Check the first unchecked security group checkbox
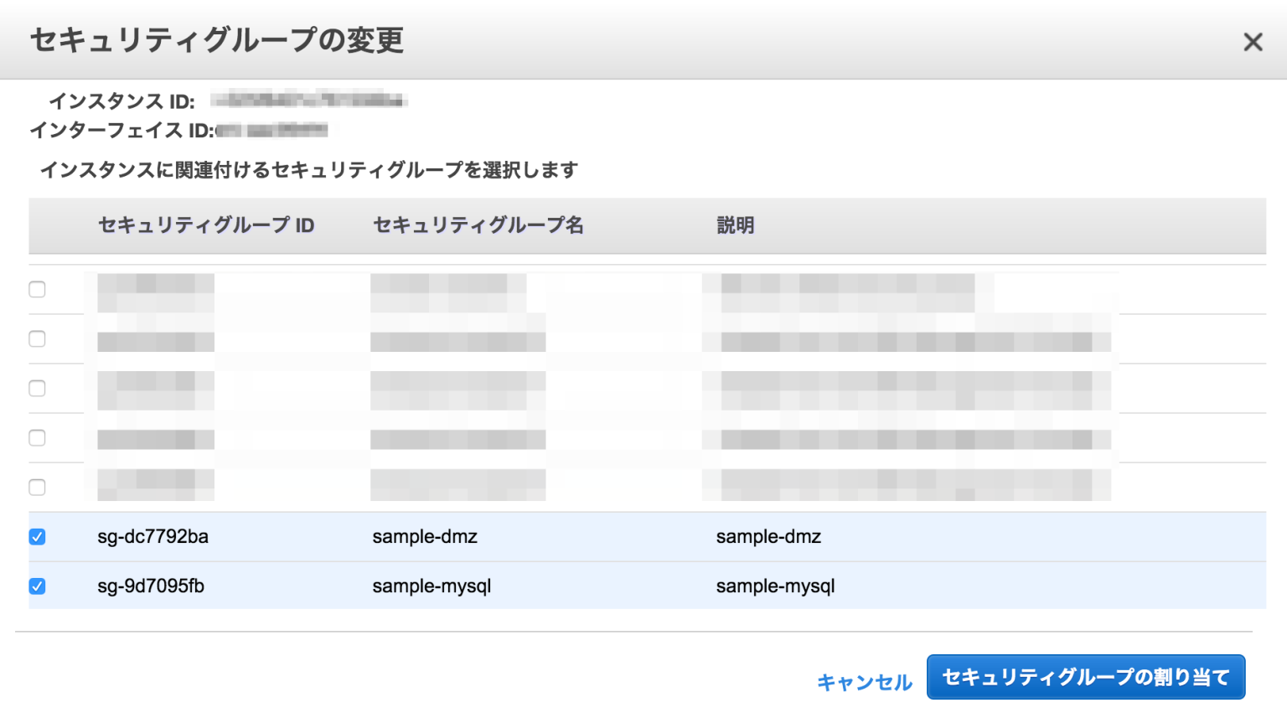 coord(37,289)
